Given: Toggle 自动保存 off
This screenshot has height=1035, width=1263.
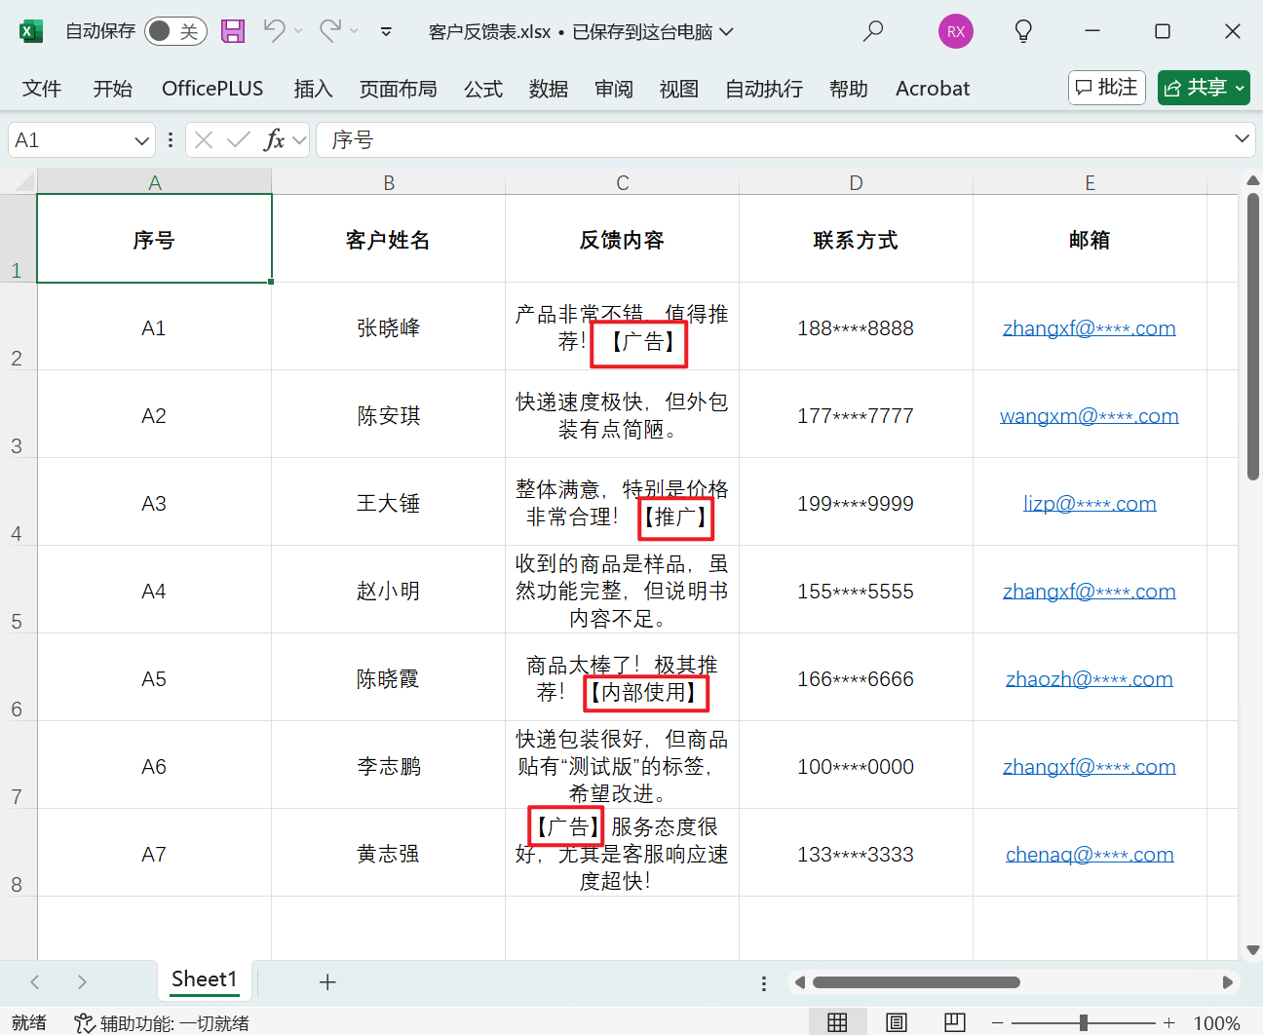Looking at the screenshot, I should [174, 30].
